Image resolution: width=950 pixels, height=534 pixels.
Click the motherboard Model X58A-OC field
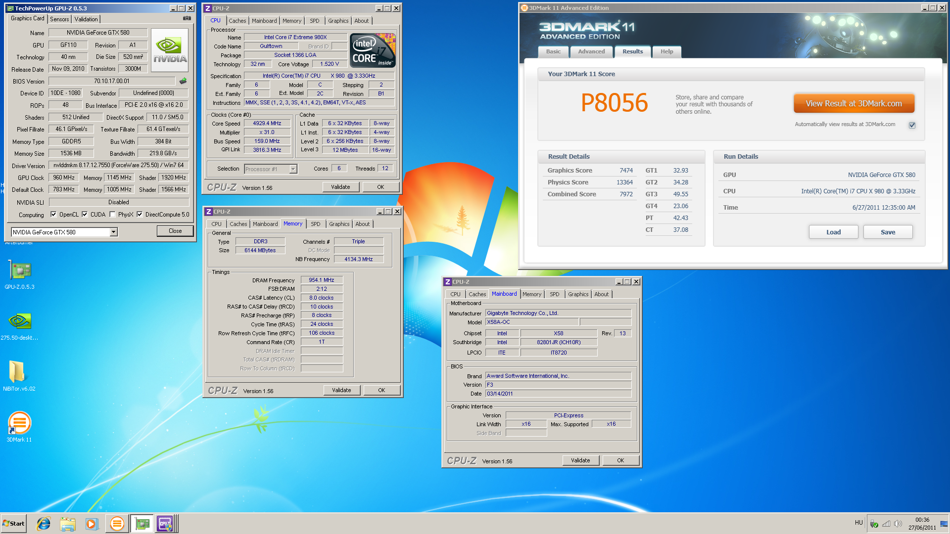pos(532,322)
